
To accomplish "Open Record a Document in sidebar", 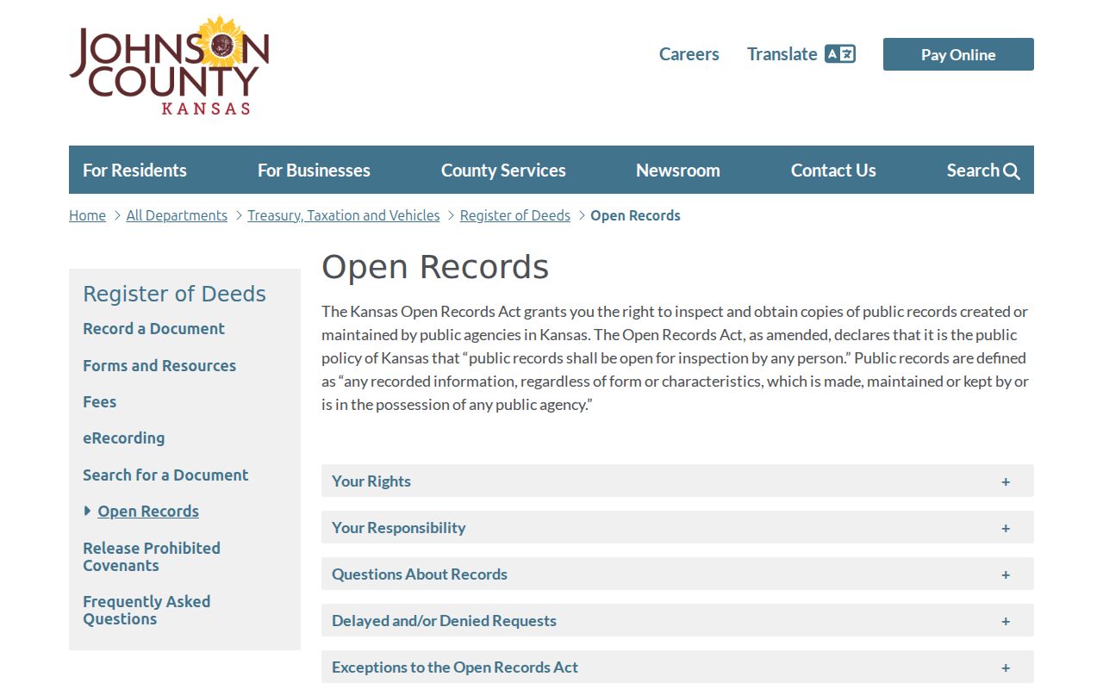I will (153, 329).
